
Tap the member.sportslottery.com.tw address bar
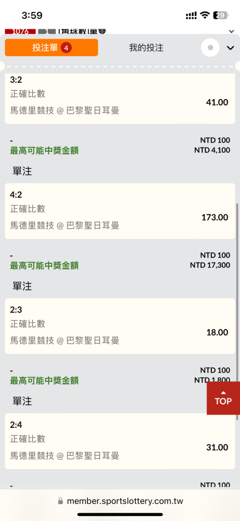(120, 501)
